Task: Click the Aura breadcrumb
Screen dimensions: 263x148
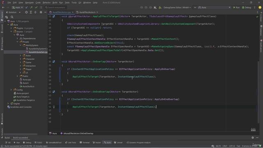Action: coord(53,133)
